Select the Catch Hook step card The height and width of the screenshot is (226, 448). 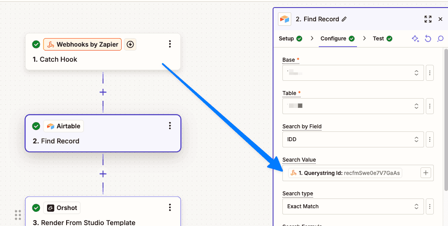[103, 52]
